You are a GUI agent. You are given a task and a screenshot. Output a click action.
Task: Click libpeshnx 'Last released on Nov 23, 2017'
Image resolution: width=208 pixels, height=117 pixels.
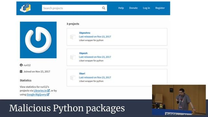[x=95, y=37]
